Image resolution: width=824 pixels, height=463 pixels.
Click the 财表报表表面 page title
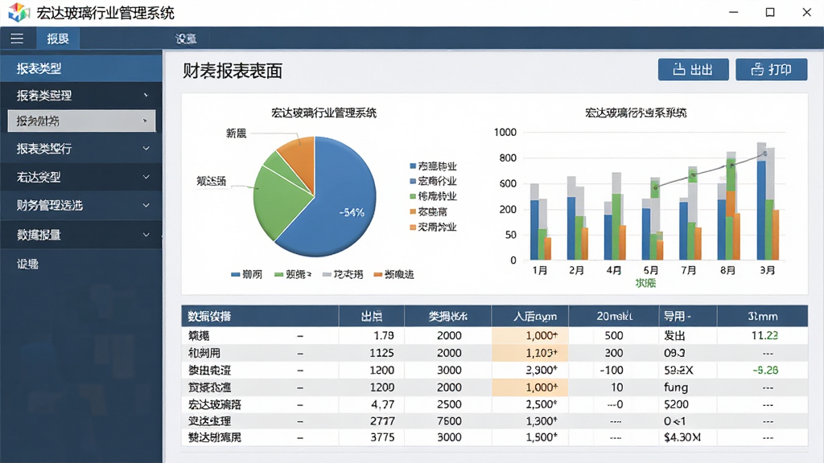click(233, 71)
